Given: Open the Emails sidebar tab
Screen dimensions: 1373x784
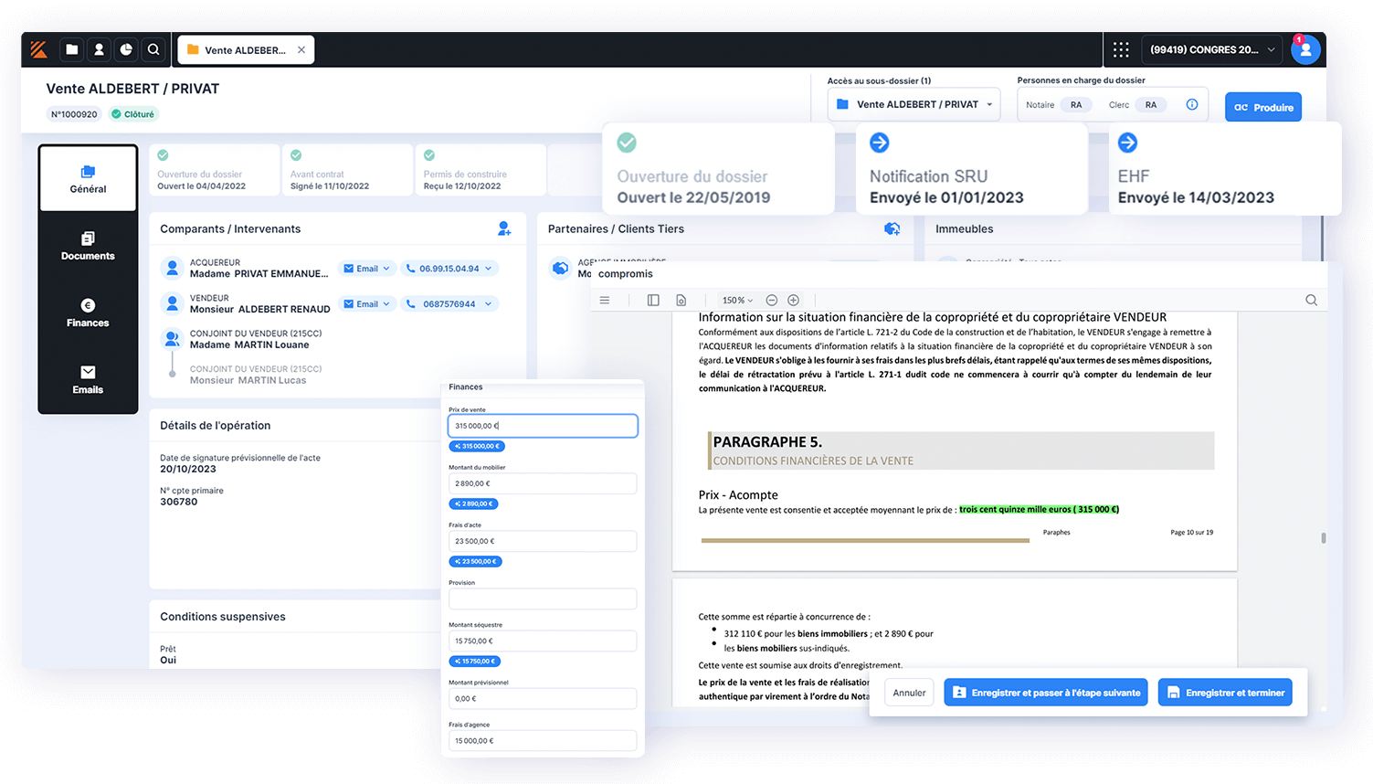Looking at the screenshot, I should 88,379.
